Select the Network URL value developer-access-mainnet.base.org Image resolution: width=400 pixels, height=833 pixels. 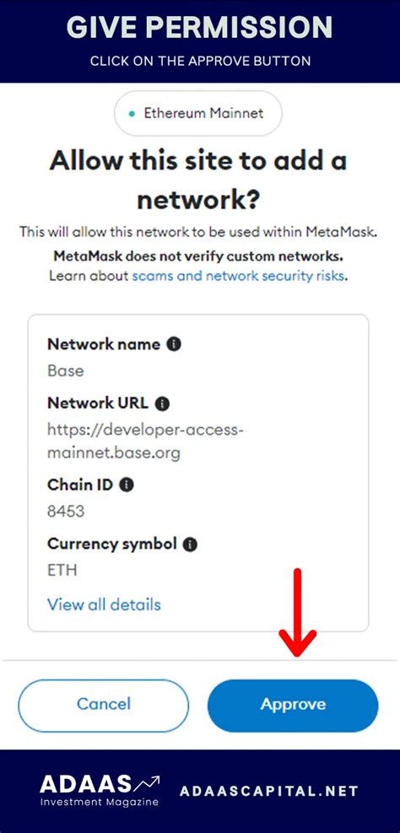tap(145, 441)
